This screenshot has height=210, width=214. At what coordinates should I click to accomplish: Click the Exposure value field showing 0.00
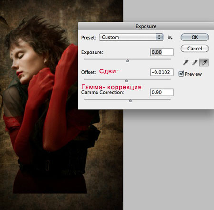coord(162,52)
